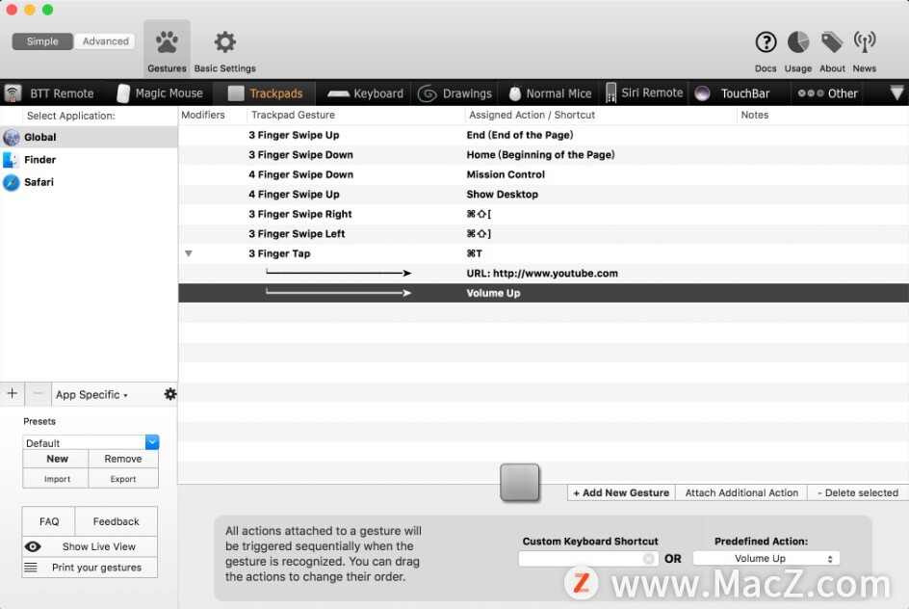Screen dimensions: 909x609
Task: Expand the device tab overflow triangle
Action: 896,93
